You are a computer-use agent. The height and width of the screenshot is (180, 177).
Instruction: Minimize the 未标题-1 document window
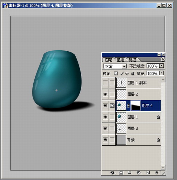tap(159, 6)
